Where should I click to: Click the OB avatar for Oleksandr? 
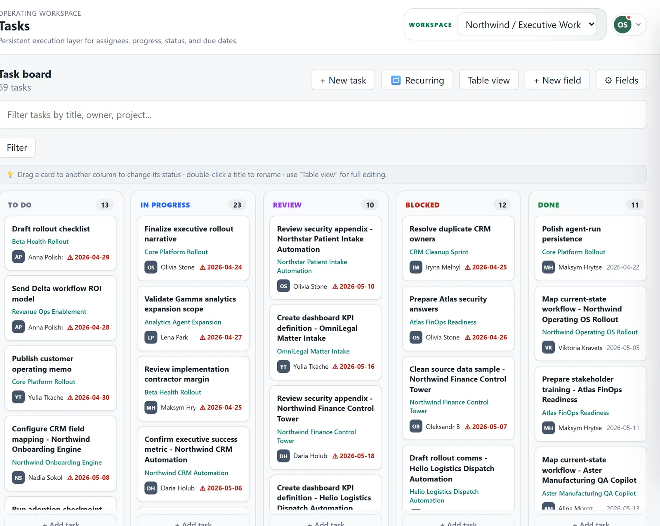point(416,426)
